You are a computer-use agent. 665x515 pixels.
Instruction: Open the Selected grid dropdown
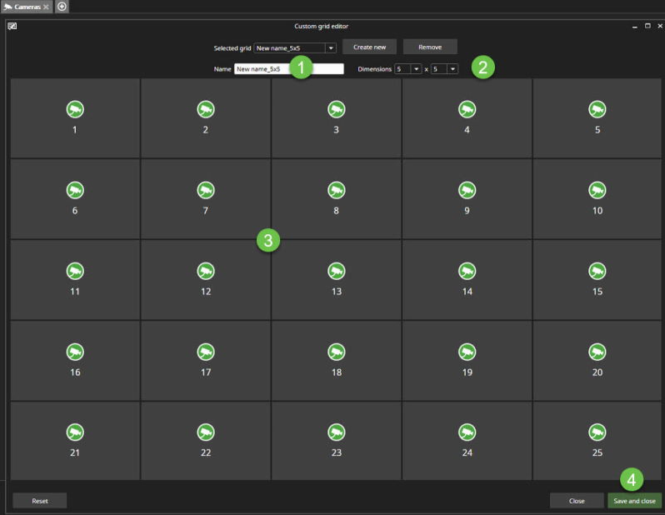tap(331, 48)
